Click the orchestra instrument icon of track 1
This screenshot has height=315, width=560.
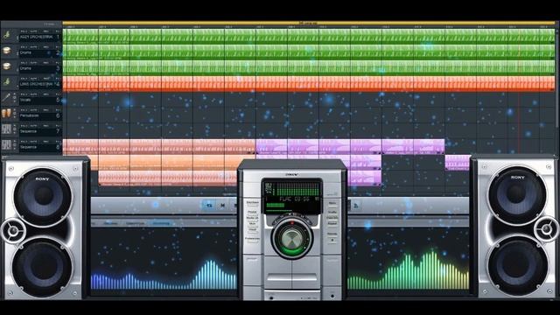[6, 35]
